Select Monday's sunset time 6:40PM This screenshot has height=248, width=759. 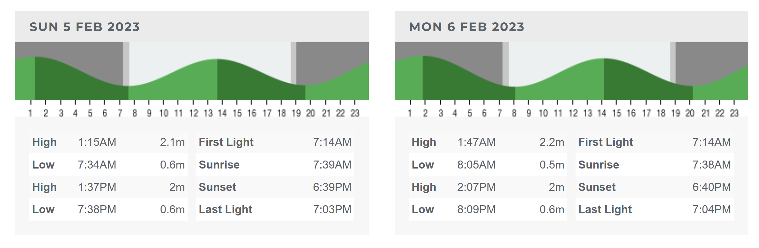[x=711, y=187]
